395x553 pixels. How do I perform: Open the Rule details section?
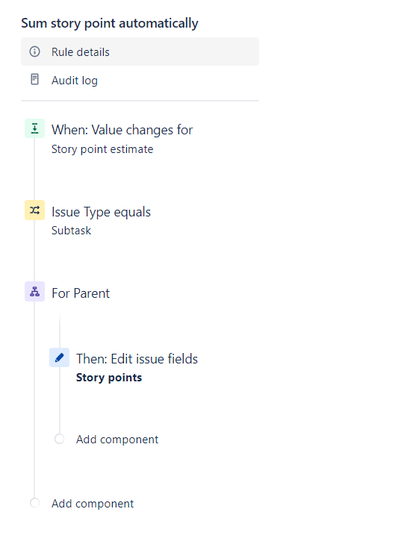140,51
